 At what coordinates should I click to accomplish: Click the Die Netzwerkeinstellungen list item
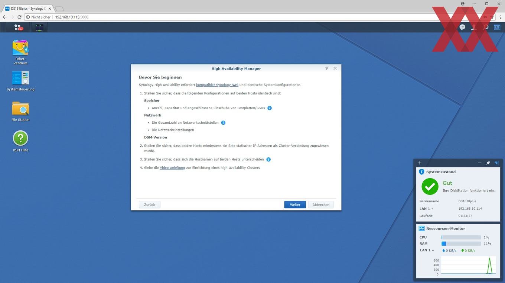click(173, 130)
